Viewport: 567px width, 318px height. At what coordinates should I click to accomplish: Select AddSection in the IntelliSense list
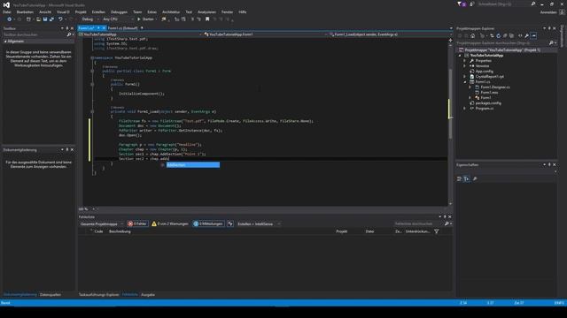[193, 165]
